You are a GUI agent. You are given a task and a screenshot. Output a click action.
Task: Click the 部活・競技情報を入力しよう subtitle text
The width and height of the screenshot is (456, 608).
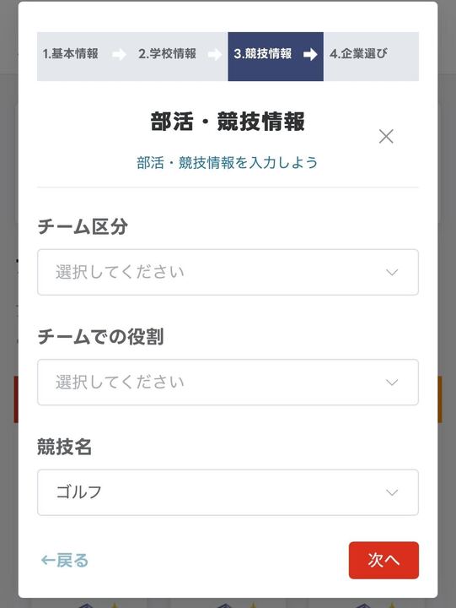click(x=228, y=162)
